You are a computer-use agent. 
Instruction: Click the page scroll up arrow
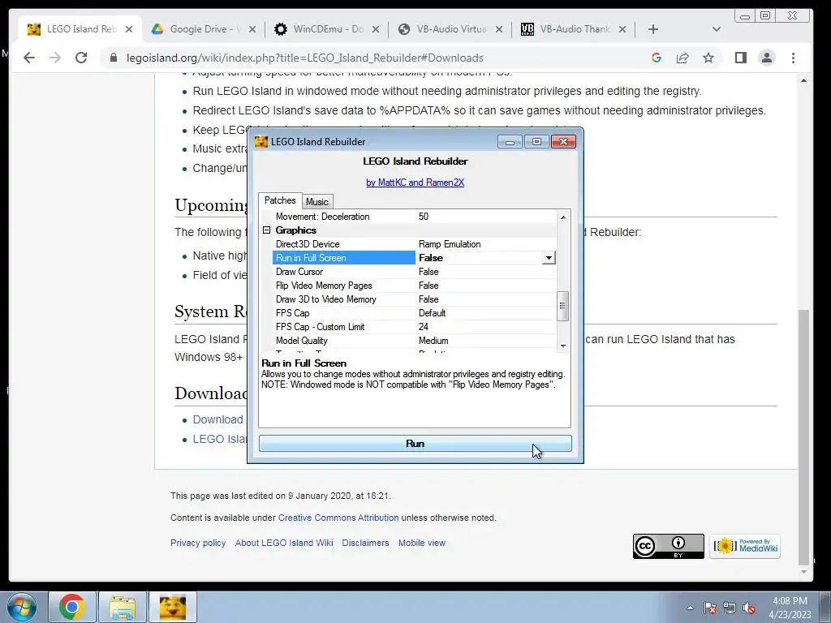coord(804,80)
